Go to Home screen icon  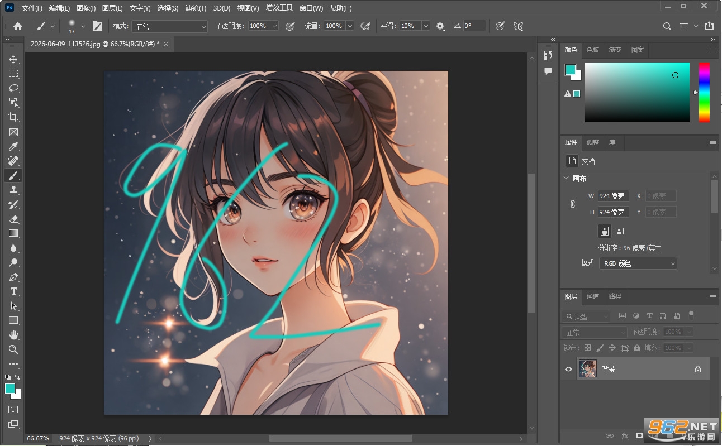tap(18, 26)
